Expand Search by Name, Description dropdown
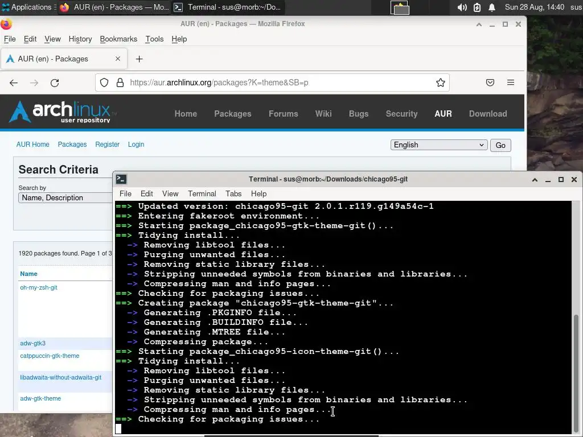Viewport: 583px width, 437px height. click(65, 197)
